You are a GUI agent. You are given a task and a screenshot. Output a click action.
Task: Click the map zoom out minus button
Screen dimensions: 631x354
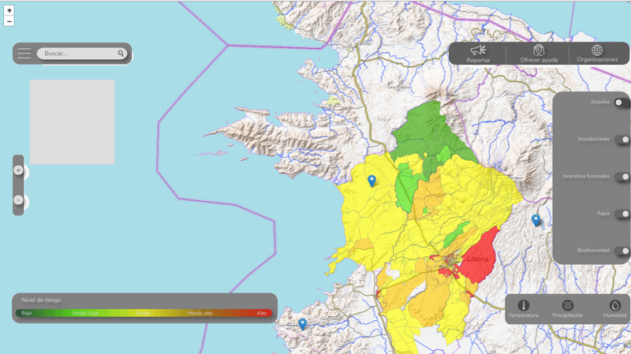(9, 21)
